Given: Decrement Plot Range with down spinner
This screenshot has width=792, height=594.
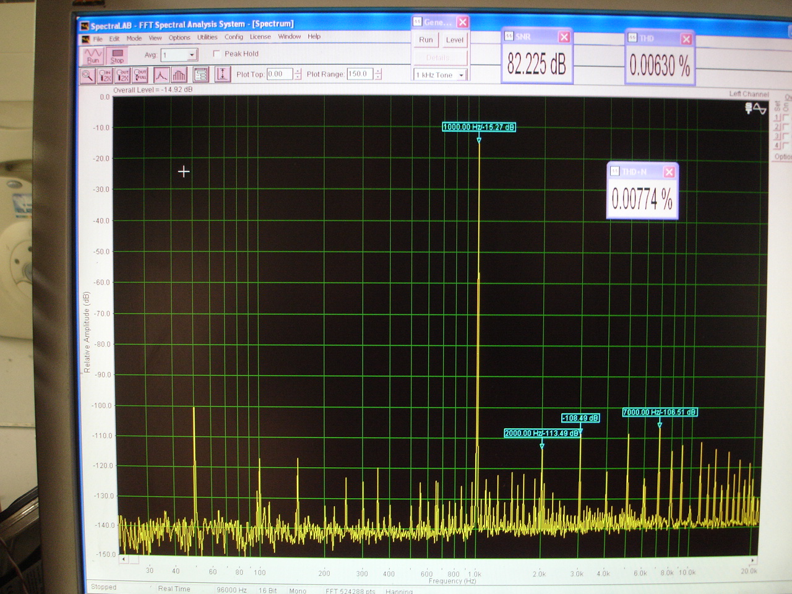Looking at the screenshot, I should [x=377, y=77].
